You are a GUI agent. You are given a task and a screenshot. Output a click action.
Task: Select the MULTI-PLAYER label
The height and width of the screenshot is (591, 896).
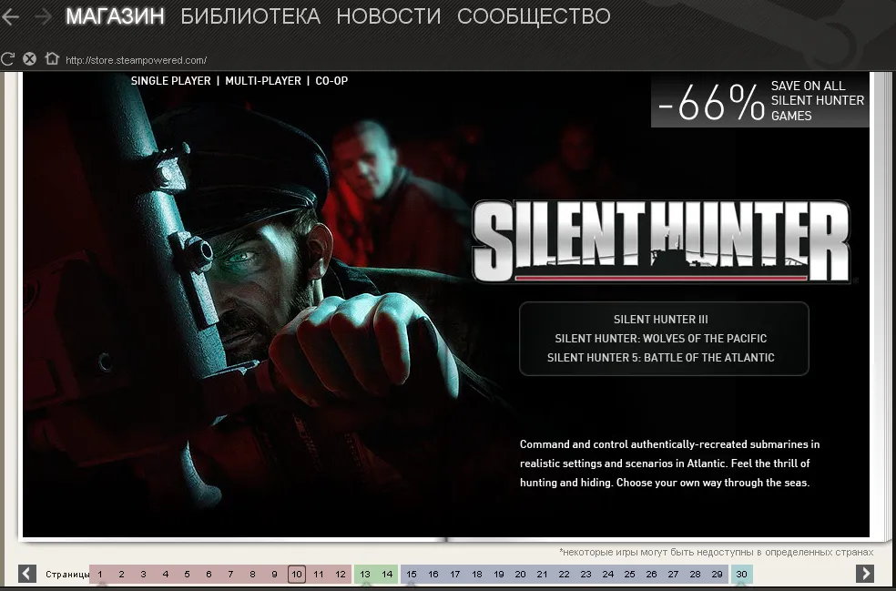coord(263,80)
